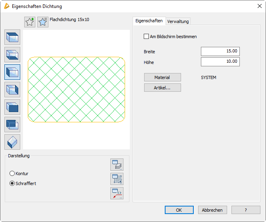Viewport: 266px width, 222px height.
Task: Choose the isometric view cube icon
Action: [x=12, y=142]
